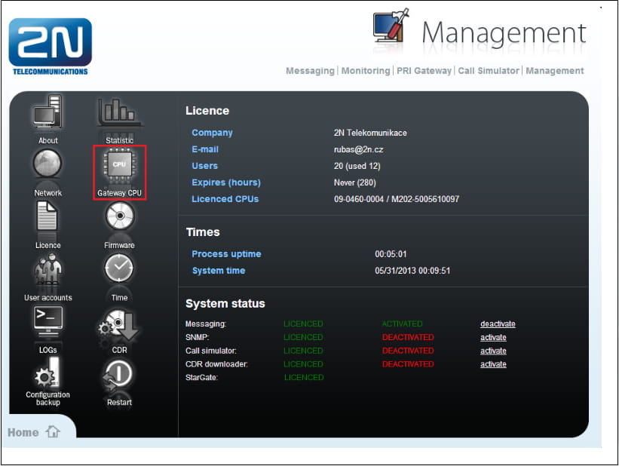Open the LOGs terminal icon

47,320
